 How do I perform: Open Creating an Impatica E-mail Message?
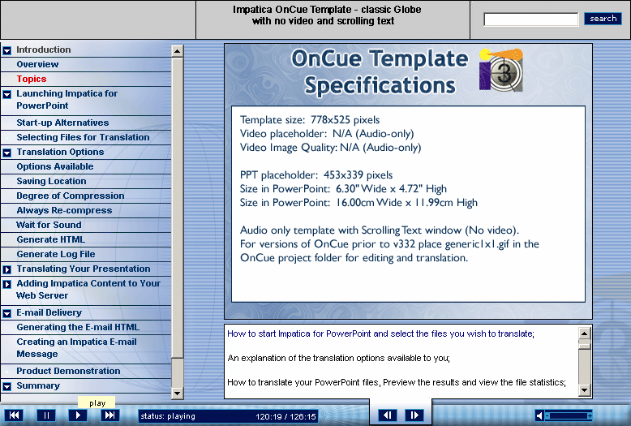[76, 348]
